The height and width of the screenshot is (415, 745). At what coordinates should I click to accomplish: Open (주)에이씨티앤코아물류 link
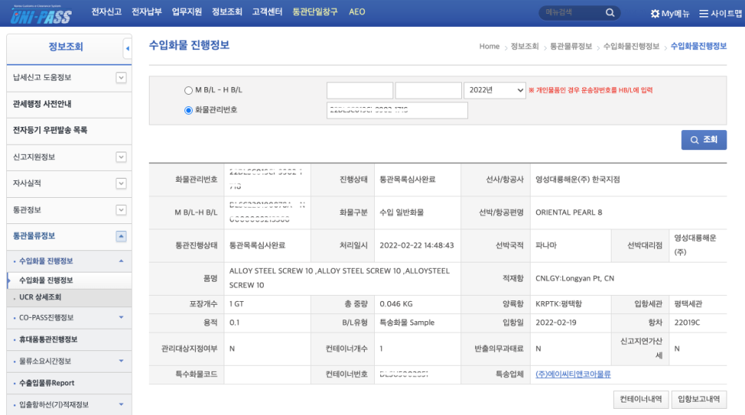point(573,374)
